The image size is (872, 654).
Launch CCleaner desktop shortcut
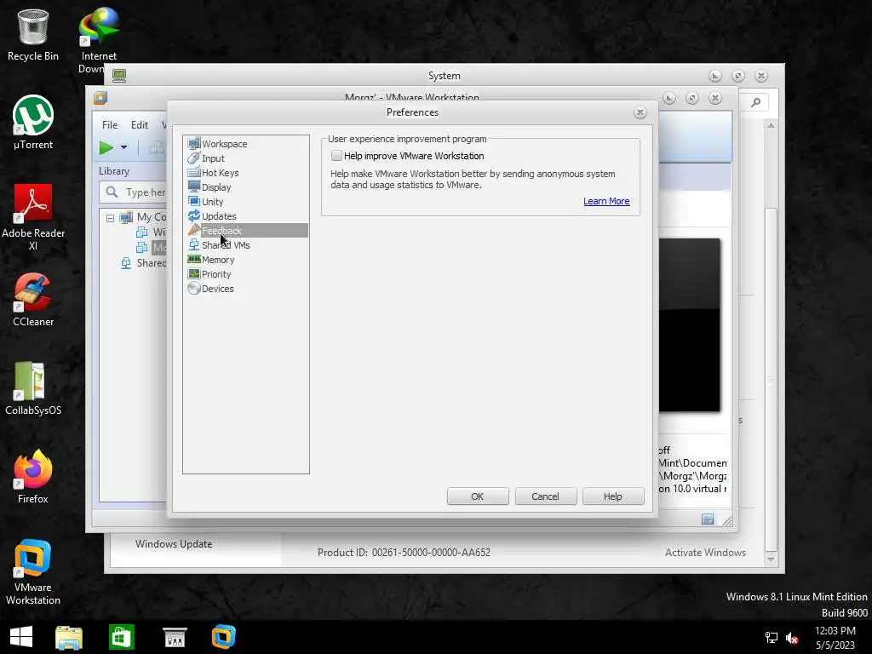tap(33, 299)
